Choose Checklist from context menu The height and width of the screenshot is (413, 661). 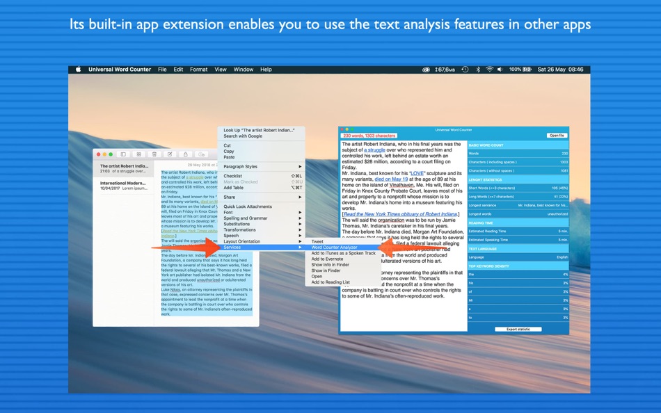(x=262, y=176)
